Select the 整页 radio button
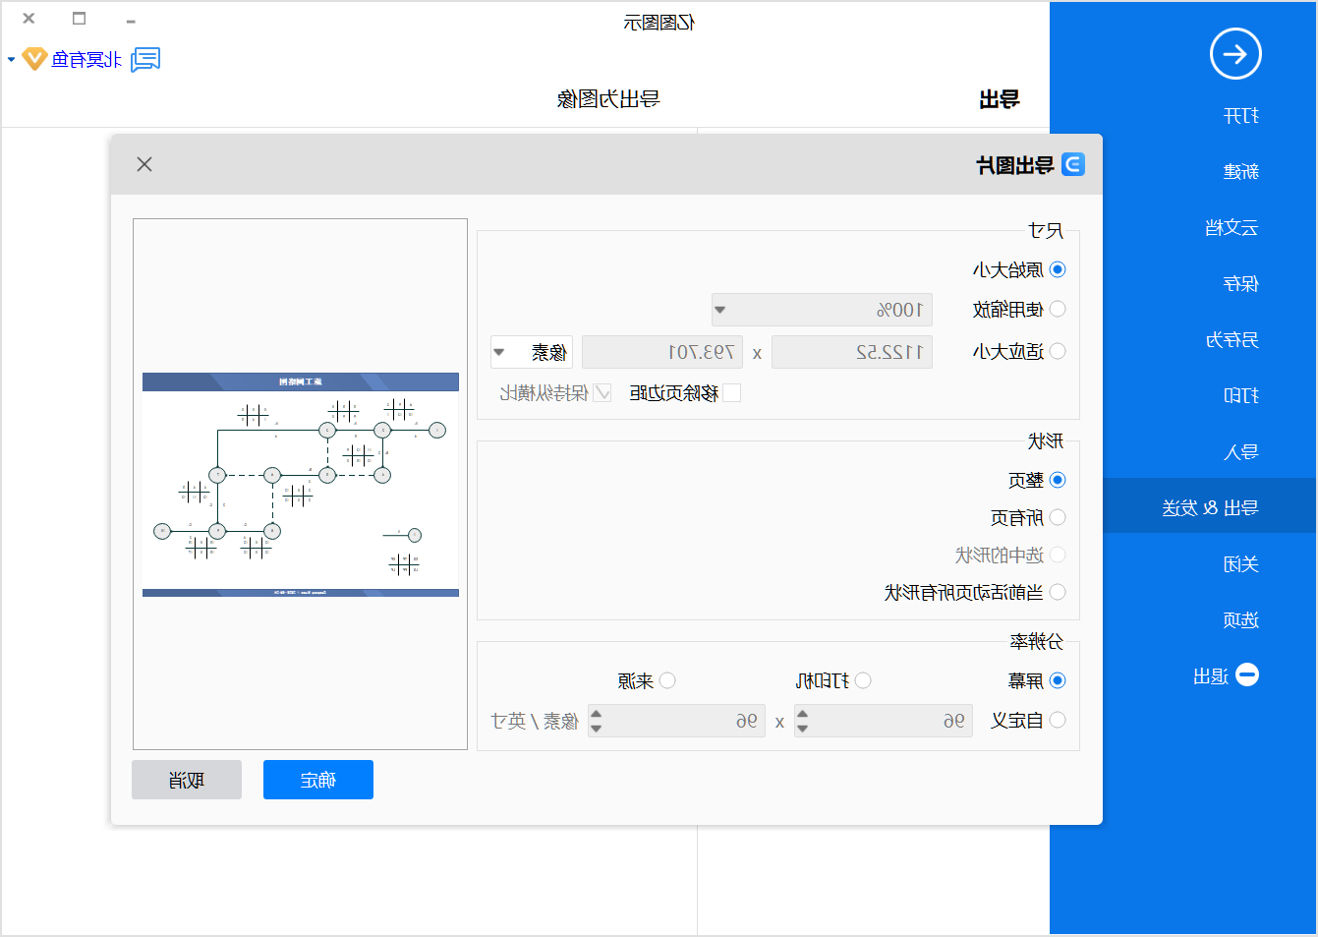Viewport: 1318px width, 937px height. (1058, 480)
